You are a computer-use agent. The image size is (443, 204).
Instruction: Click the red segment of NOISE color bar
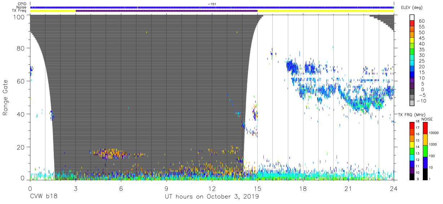pos(426,128)
